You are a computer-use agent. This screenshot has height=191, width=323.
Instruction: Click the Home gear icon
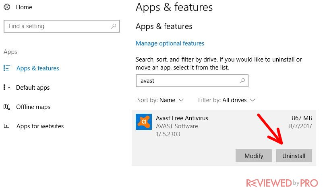coord(7,7)
